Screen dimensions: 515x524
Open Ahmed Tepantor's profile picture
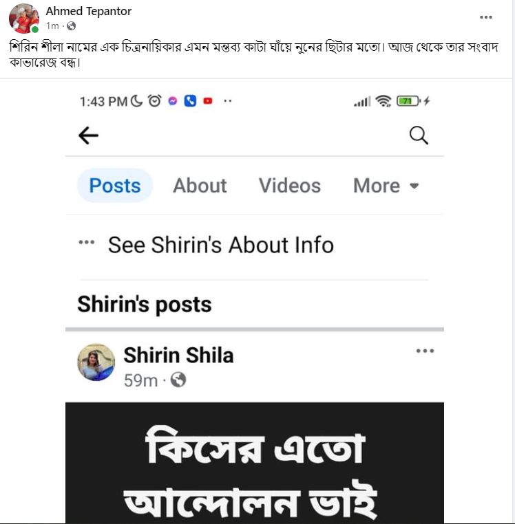[24, 19]
